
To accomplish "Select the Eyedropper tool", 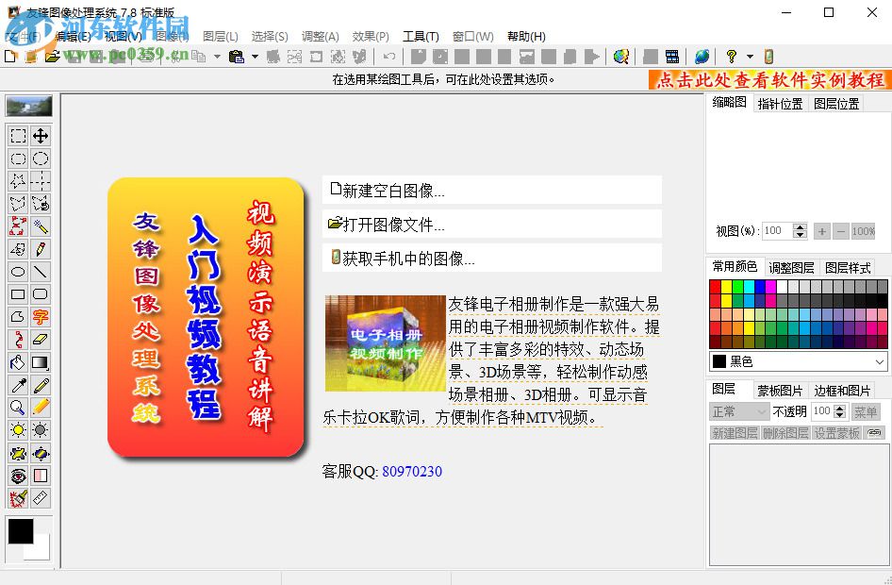I will tap(17, 385).
